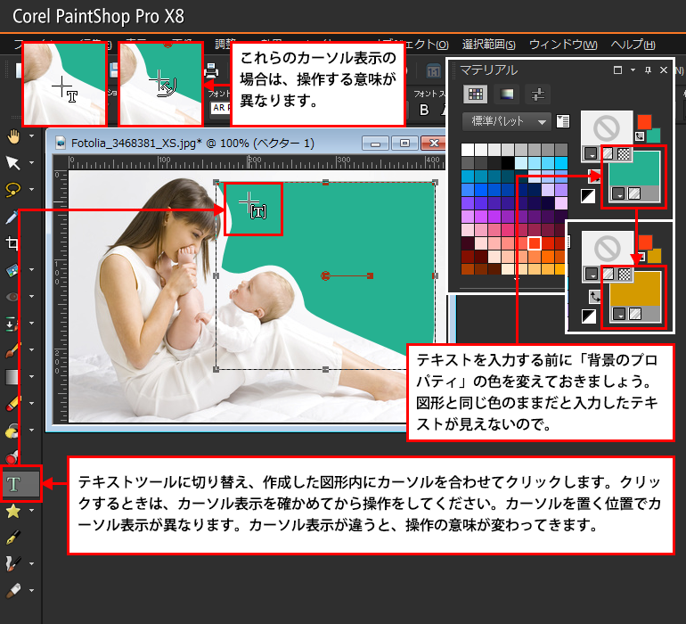Click the vector shape center rotation pivot
This screenshot has width=686, height=624.
click(325, 275)
